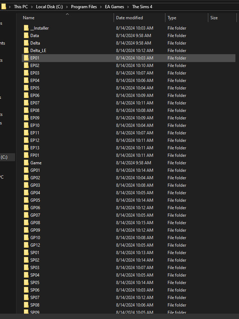Open the chevron dropdown after EA Games

128,7
